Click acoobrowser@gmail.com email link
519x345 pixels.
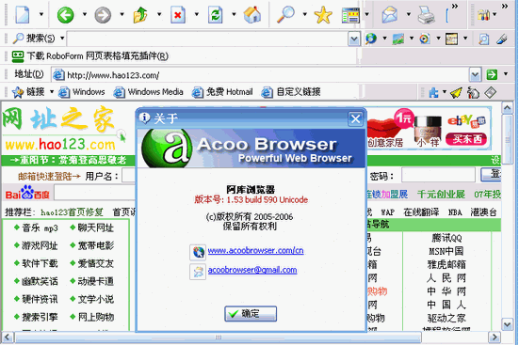coord(252,270)
